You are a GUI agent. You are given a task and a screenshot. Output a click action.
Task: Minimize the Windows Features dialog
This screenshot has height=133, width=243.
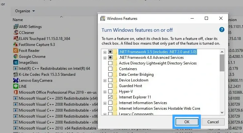[x=192, y=18]
